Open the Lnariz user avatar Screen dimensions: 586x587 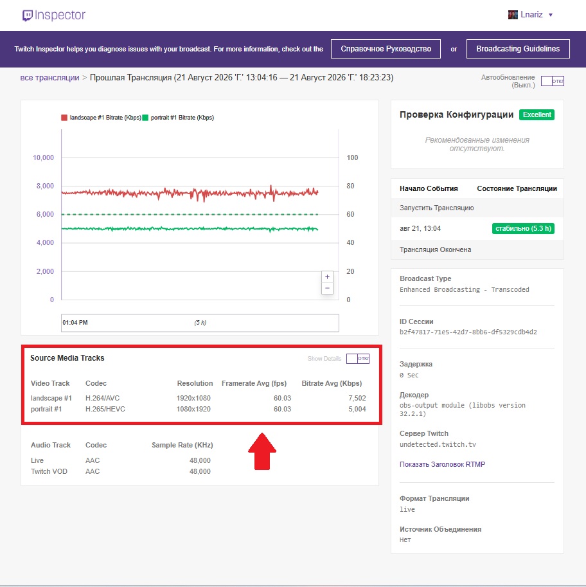[513, 15]
